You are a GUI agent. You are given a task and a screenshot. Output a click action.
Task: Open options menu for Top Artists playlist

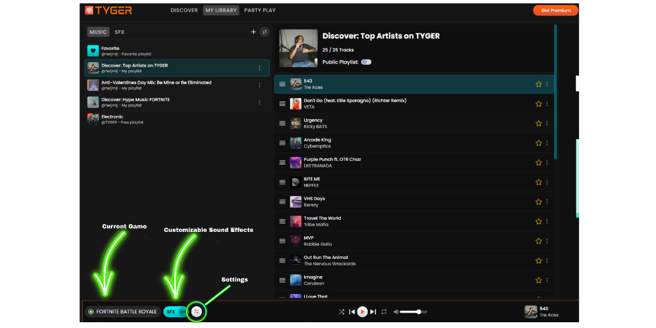259,68
